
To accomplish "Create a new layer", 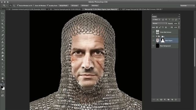I will click(172, 100).
